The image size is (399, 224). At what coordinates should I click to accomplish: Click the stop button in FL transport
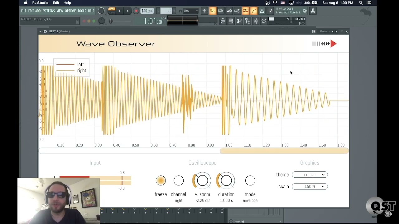click(127, 11)
